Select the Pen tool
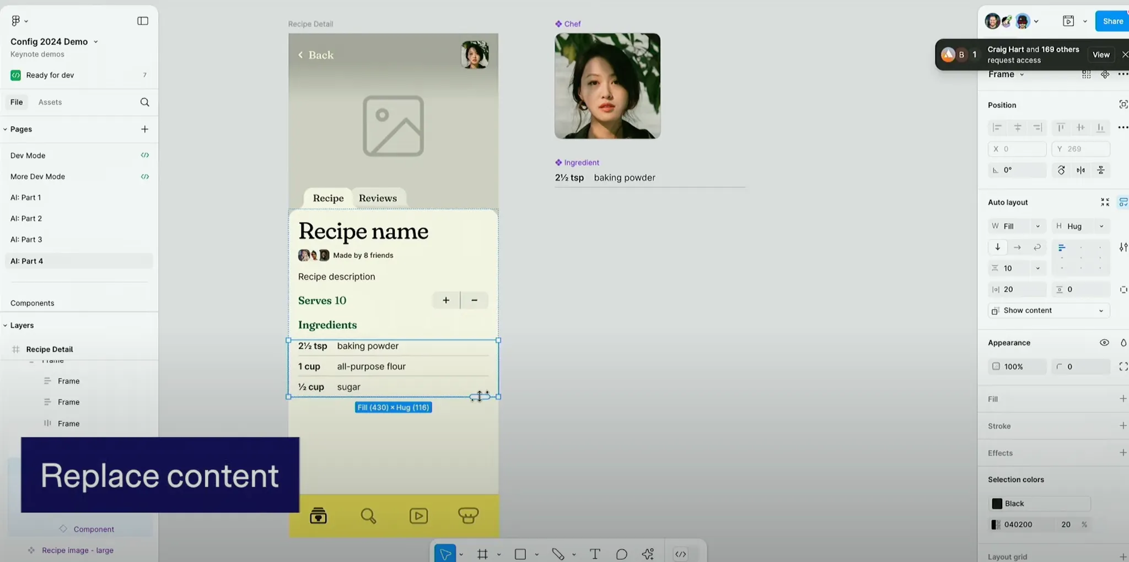1129x562 pixels. [x=558, y=554]
